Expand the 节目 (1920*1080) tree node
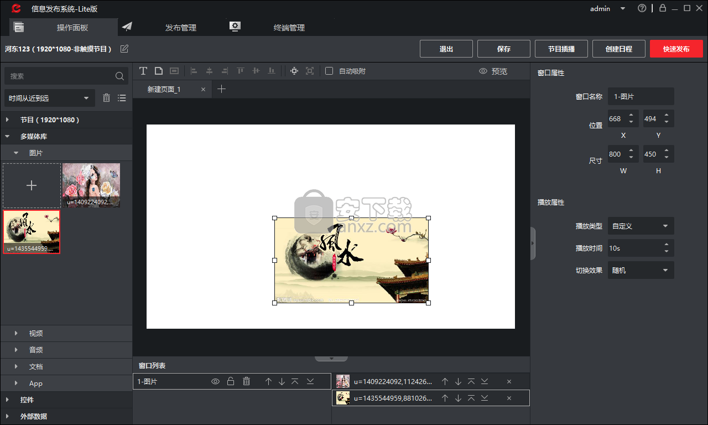The width and height of the screenshot is (708, 425). (8, 120)
